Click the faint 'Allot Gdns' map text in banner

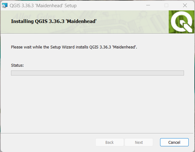click(34, 16)
